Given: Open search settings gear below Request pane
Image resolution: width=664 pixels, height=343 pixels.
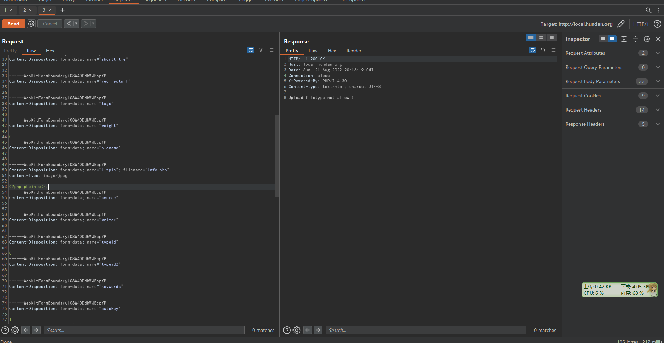Looking at the screenshot, I should tap(15, 330).
